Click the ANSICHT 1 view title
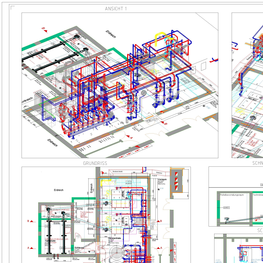The height and width of the screenshot is (263, 263). [x=116, y=9]
